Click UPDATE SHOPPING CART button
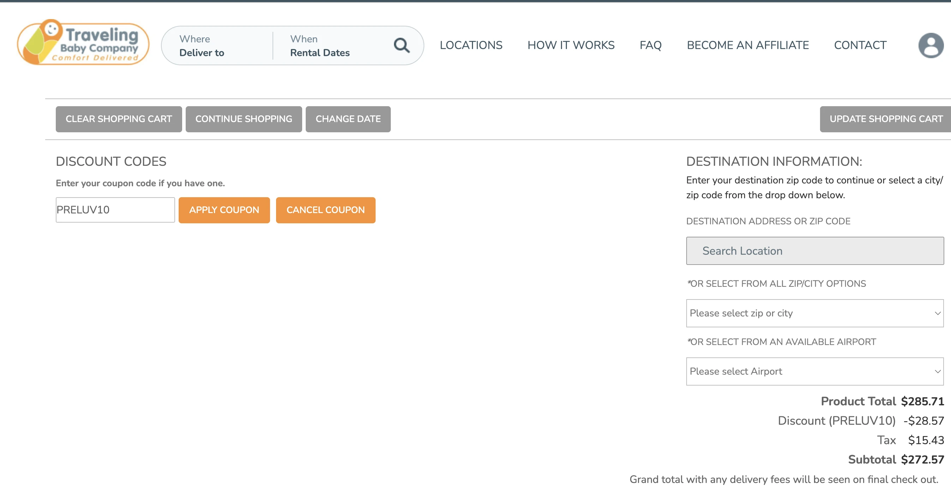951x496 pixels. pos(885,119)
